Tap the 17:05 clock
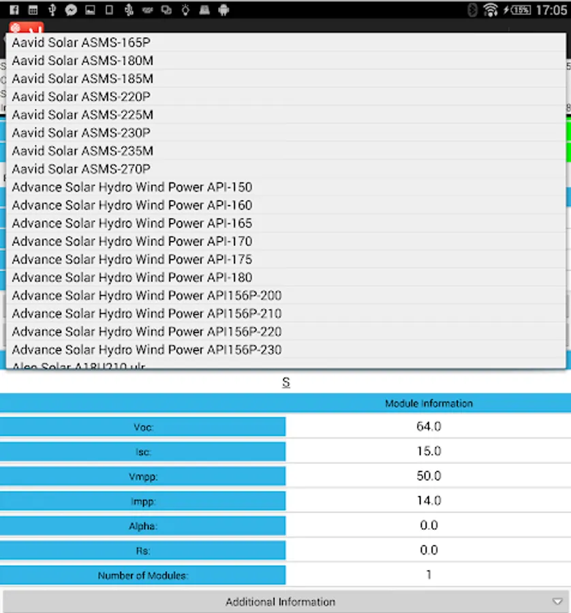The width and height of the screenshot is (571, 613). click(x=551, y=10)
